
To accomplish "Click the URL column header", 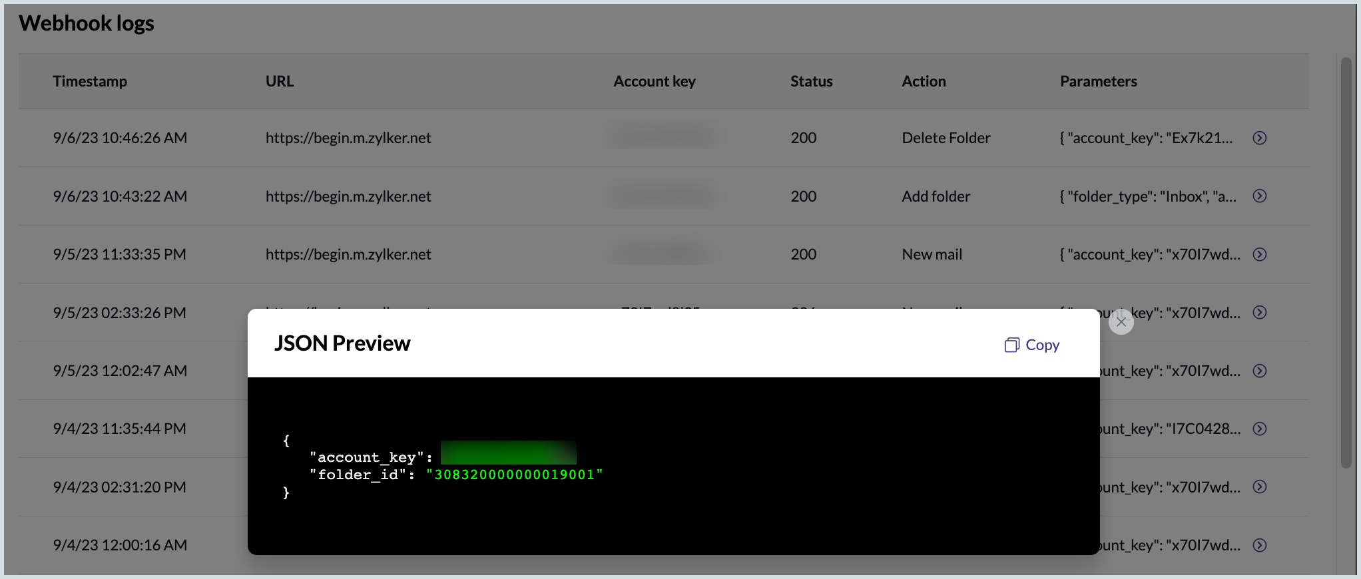I will pos(280,81).
